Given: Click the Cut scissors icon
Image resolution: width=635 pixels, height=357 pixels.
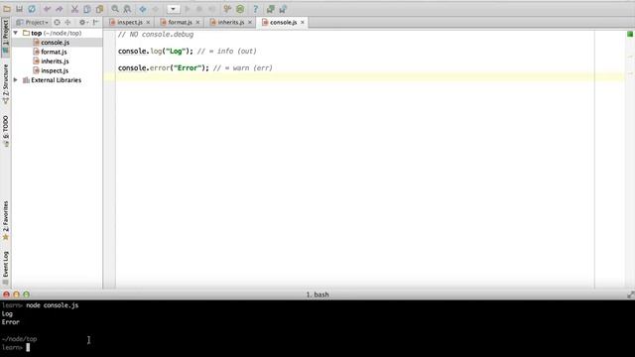Looking at the screenshot, I should click(74, 9).
